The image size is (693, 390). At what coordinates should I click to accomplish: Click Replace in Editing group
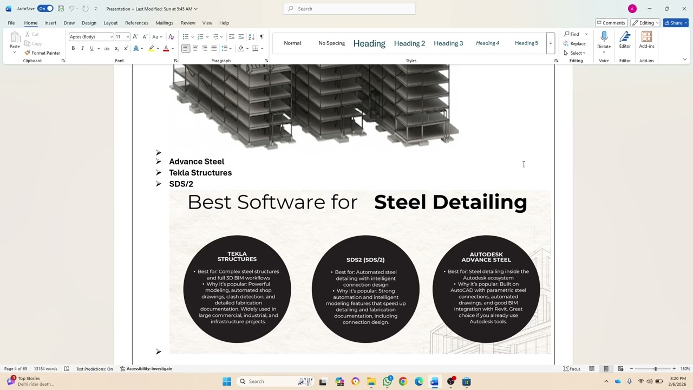pos(574,43)
